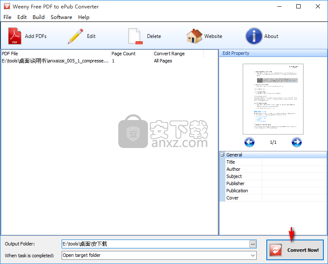The width and height of the screenshot is (328, 264).
Task: Select the anxaizai_005_1_compresse PDF row
Action: 109,61
